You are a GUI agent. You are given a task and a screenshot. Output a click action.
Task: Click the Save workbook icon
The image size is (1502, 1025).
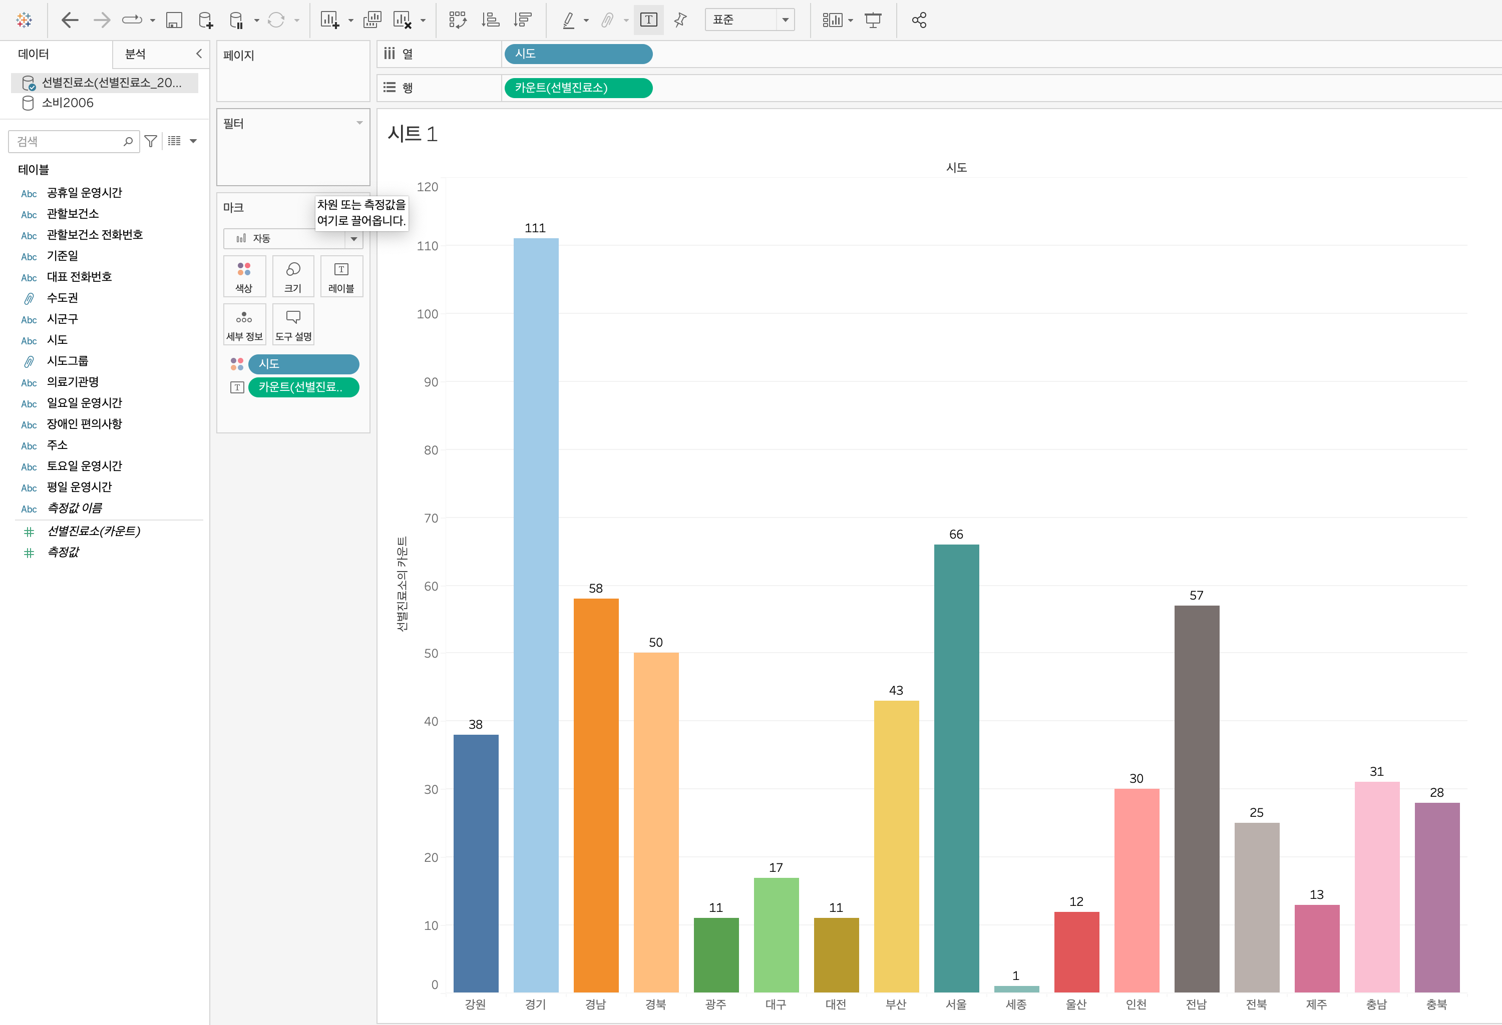tap(174, 20)
